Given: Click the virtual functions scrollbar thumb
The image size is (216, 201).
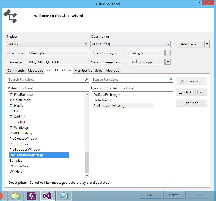Looking at the screenshot, I should pyautogui.click(x=87, y=163).
